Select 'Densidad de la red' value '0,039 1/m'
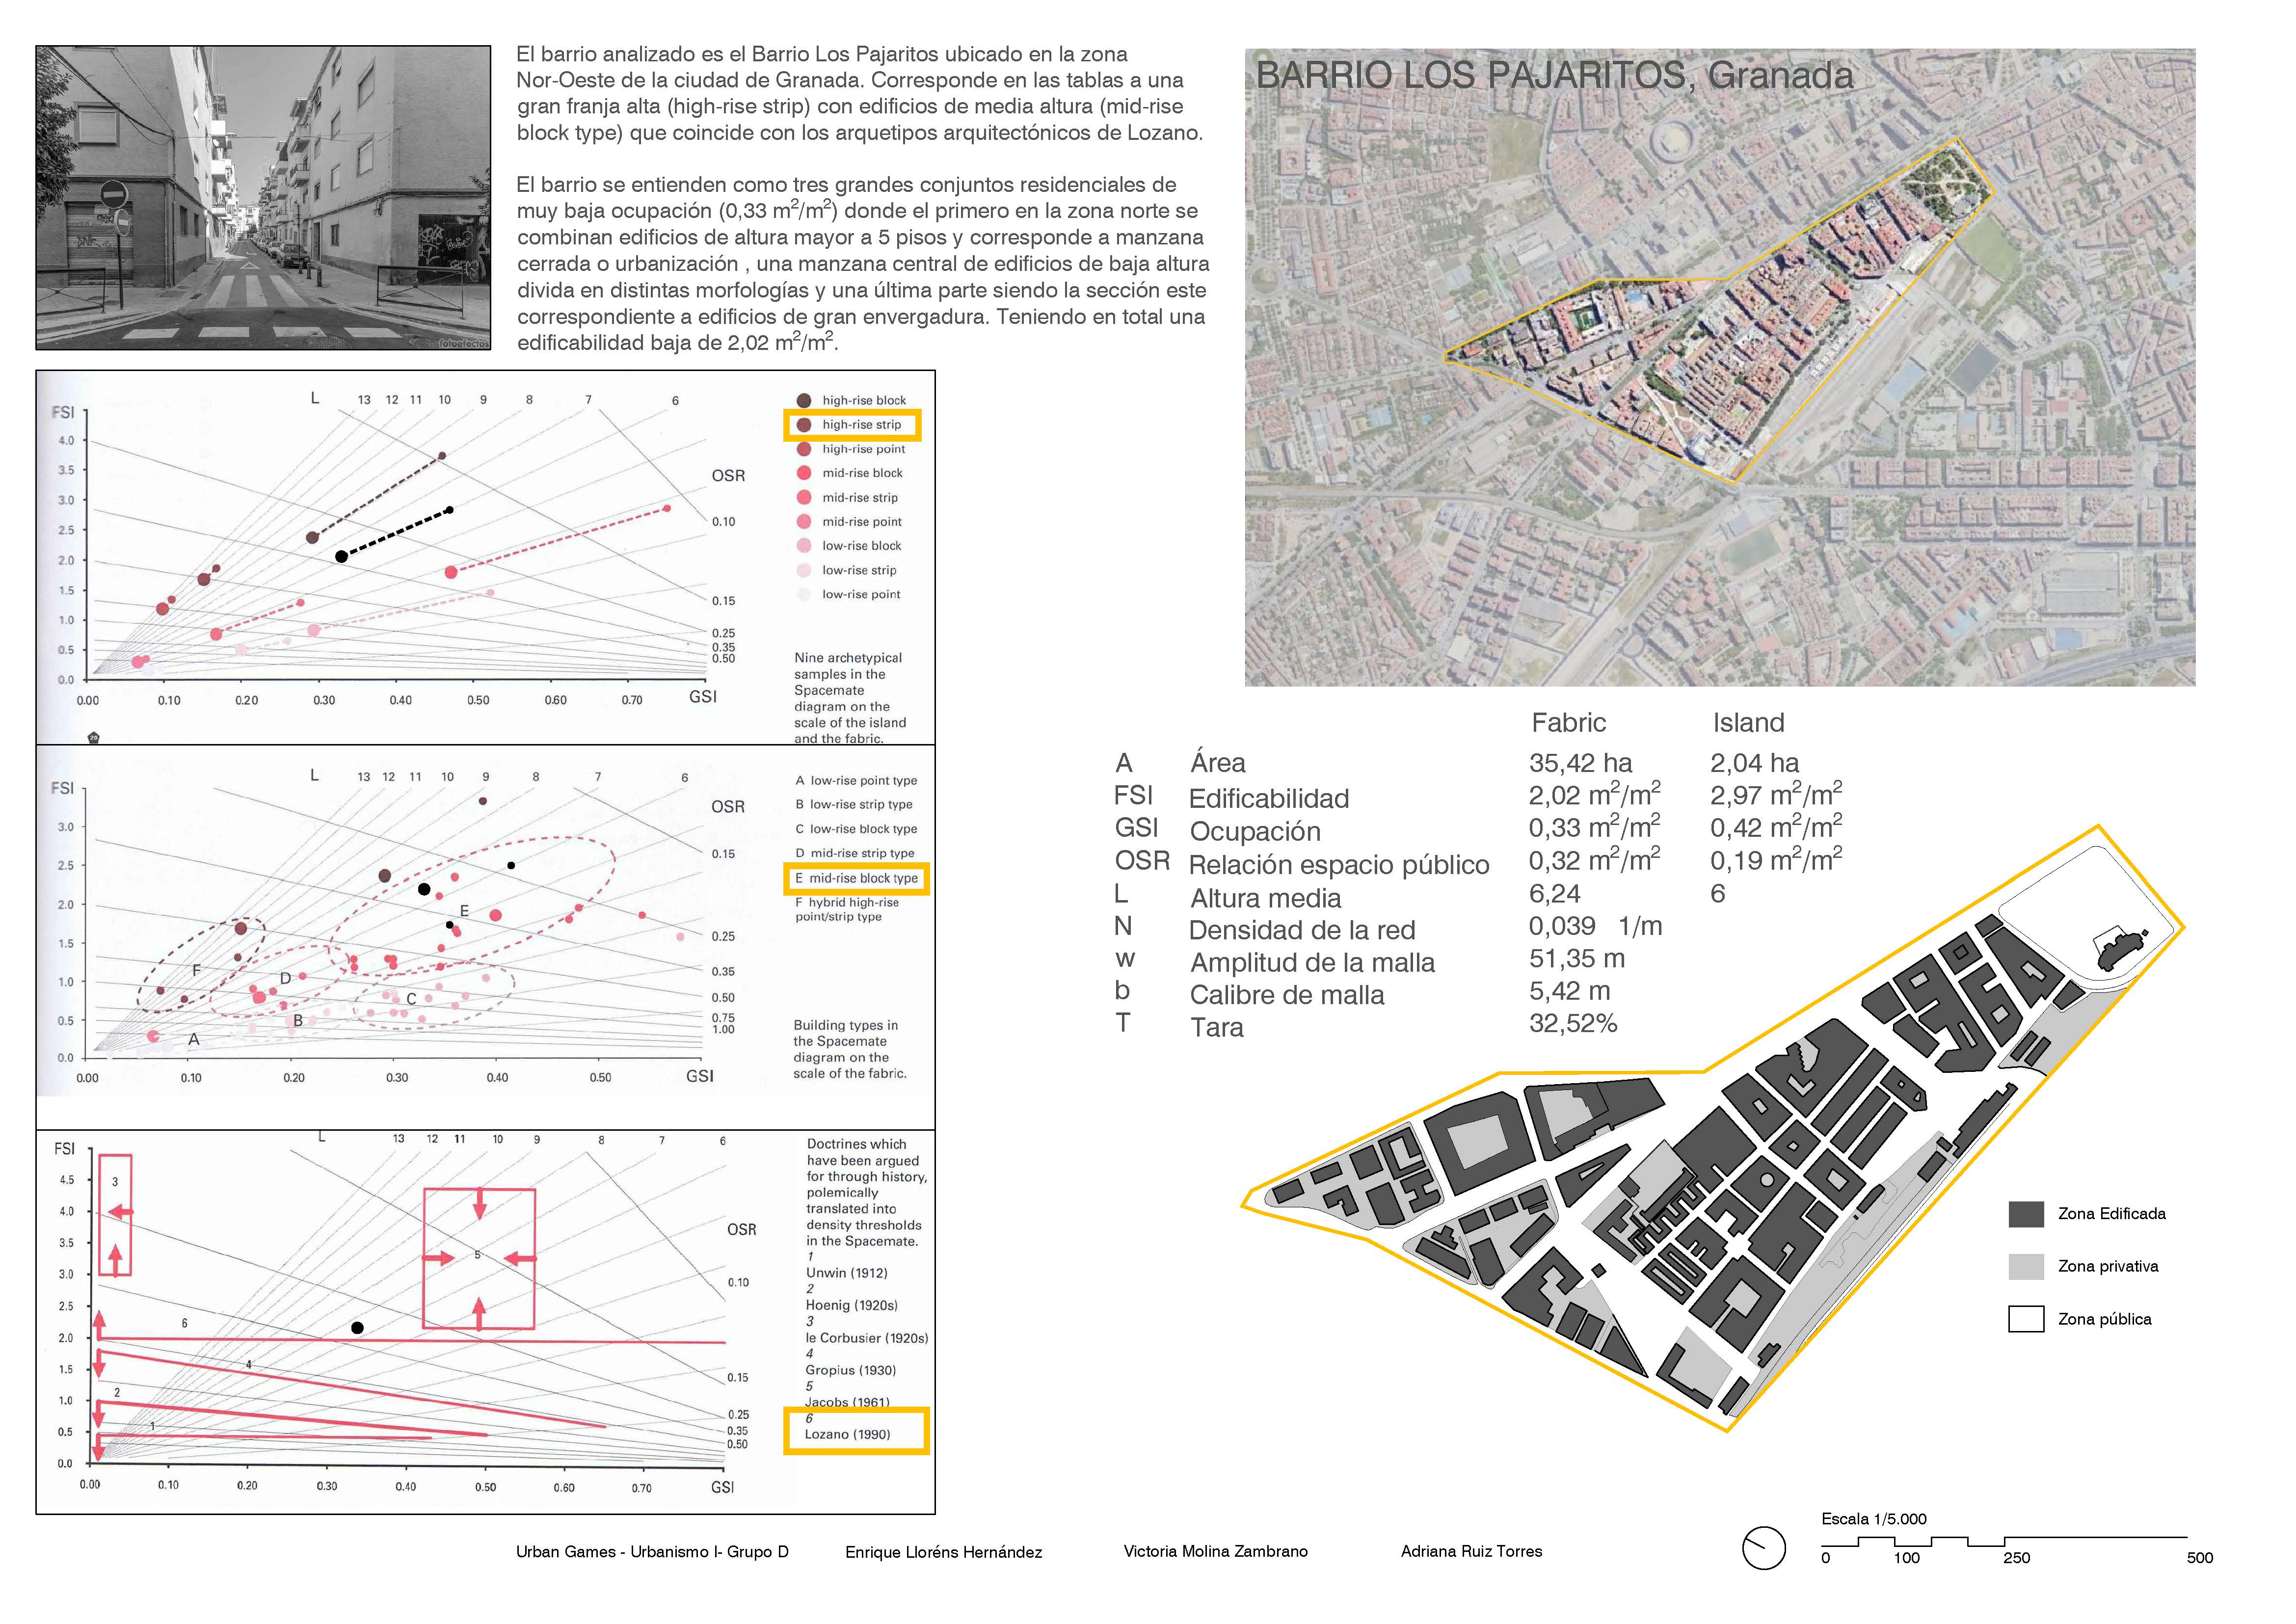The image size is (2296, 1624). point(1595,926)
